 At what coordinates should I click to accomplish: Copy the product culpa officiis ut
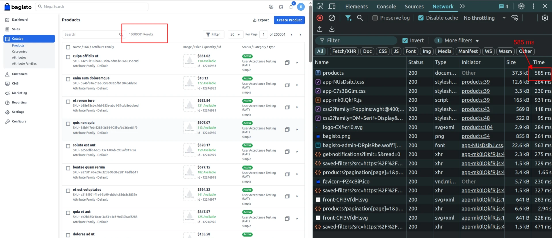pos(287,63)
